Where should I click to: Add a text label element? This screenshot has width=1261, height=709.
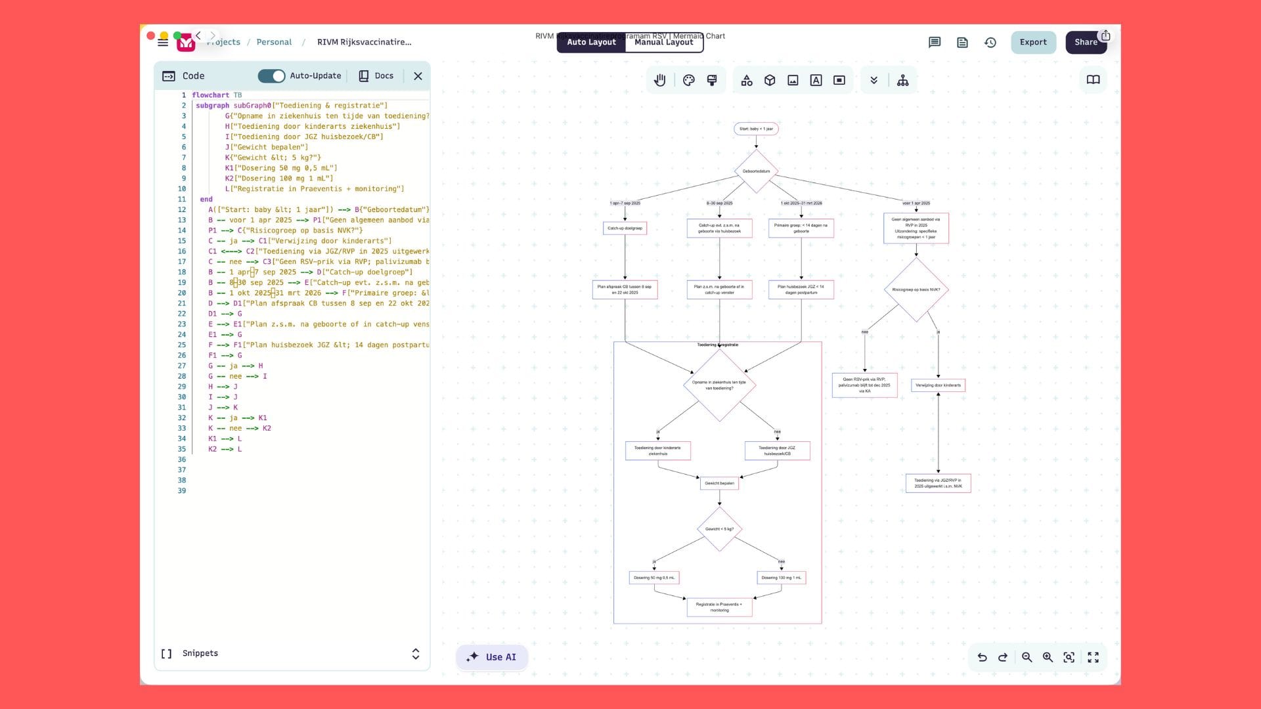tap(817, 80)
